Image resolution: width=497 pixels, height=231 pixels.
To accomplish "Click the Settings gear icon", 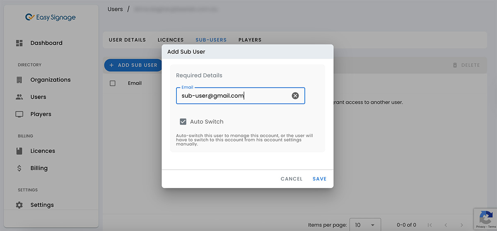I will (x=19, y=205).
